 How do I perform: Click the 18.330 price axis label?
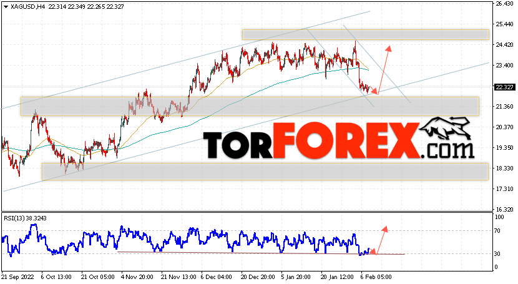point(504,169)
